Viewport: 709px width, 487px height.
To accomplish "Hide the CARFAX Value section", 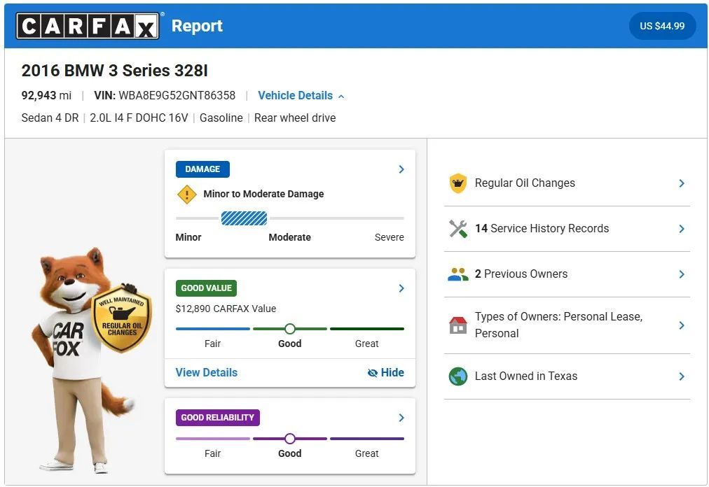I will pos(386,373).
